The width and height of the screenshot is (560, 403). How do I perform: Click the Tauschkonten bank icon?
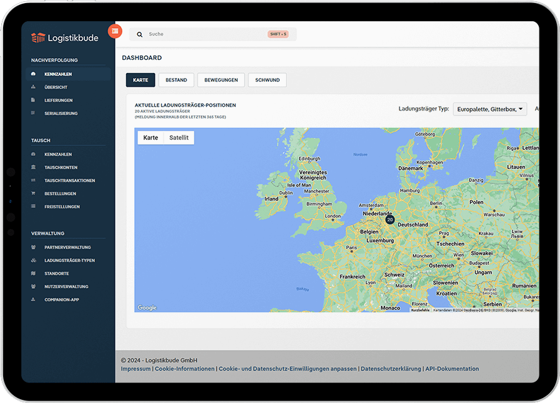tap(33, 167)
